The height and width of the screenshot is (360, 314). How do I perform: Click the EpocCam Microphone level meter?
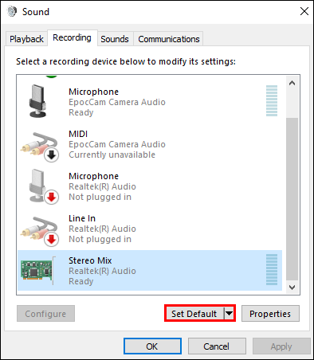(272, 100)
